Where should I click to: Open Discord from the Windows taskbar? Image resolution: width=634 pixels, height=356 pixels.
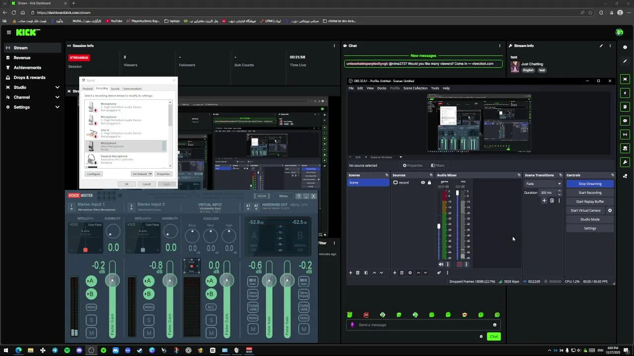coord(79,351)
